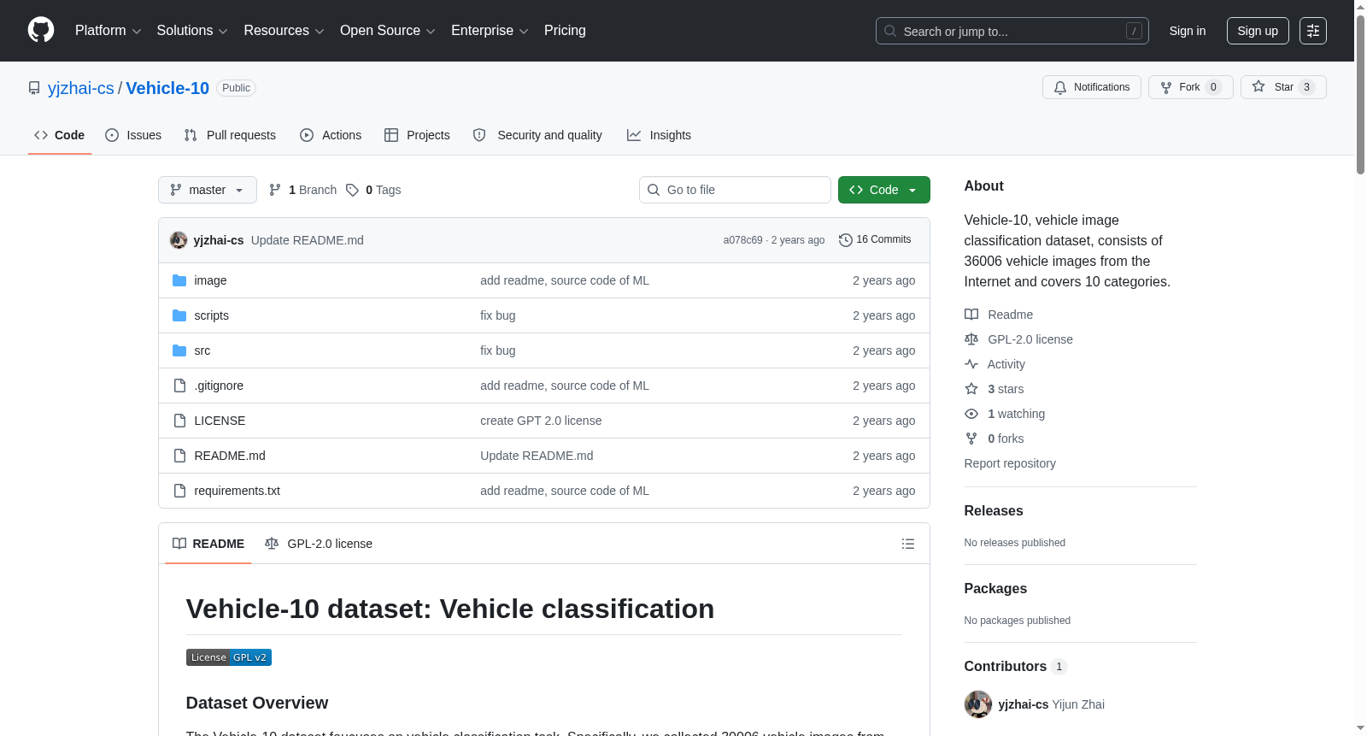The image size is (1367, 736).
Task: Click the branch icon beside 1 Branch
Action: [275, 190]
